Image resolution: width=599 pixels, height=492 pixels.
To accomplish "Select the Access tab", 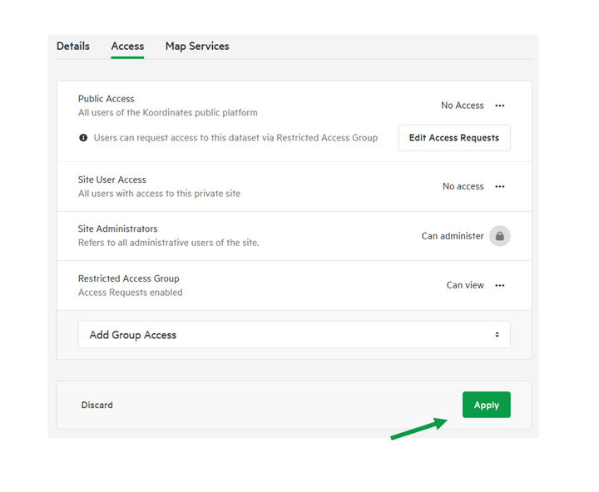I will point(127,47).
